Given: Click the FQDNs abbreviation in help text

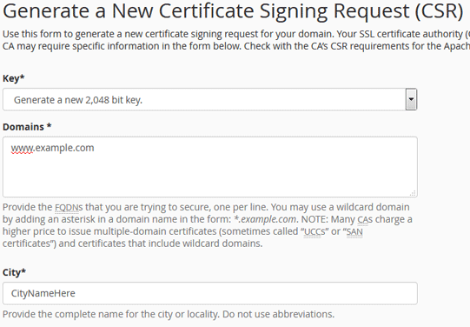Looking at the screenshot, I should coord(69,207).
